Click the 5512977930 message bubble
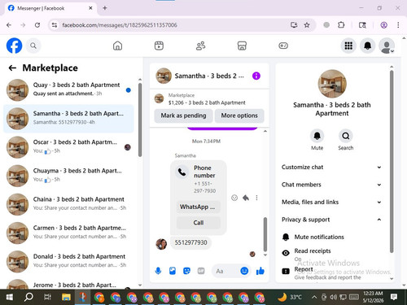407x305 pixels. tap(190, 242)
